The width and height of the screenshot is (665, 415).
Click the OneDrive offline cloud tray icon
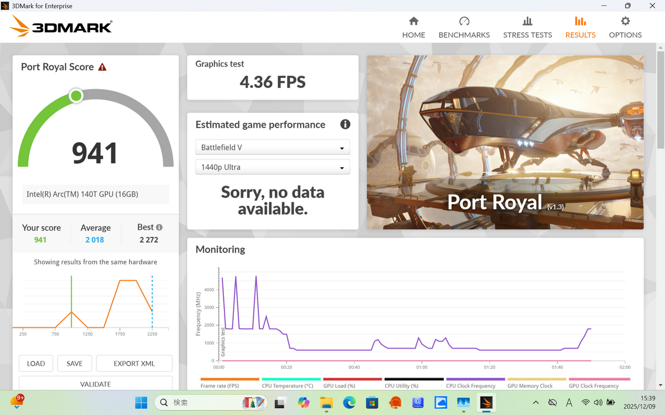[552, 402]
